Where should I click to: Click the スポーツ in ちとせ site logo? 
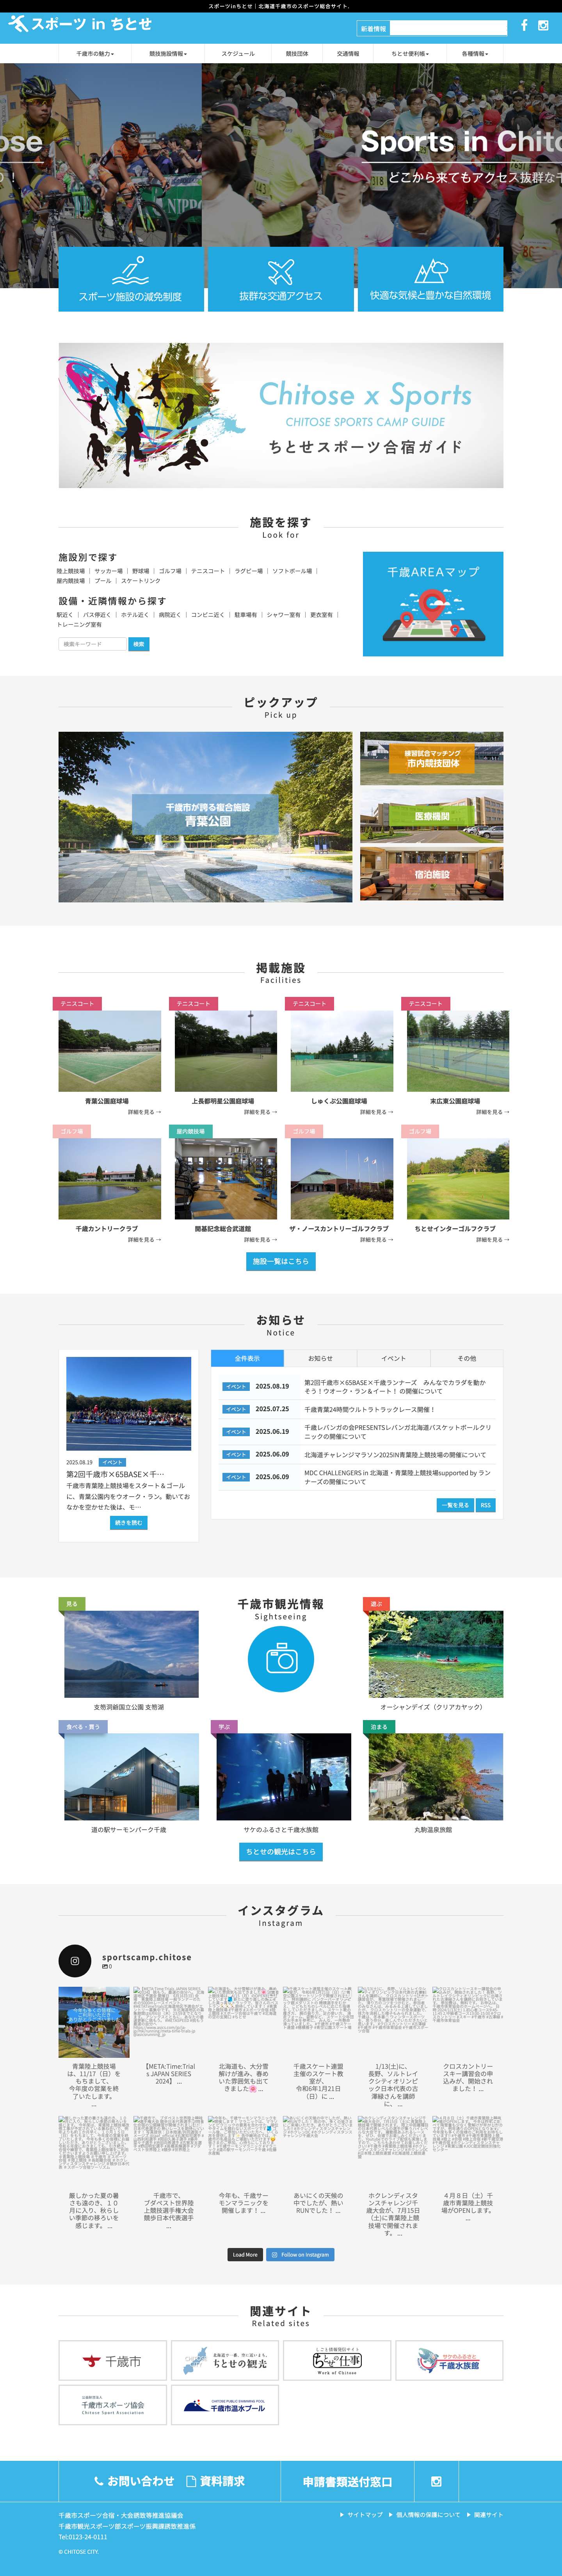tap(80, 24)
